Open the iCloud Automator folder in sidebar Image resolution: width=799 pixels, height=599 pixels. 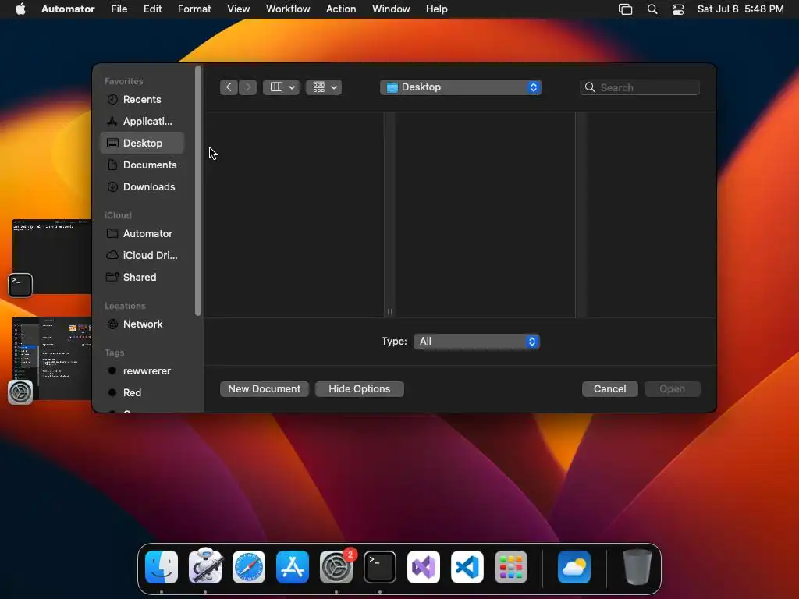pos(142,234)
